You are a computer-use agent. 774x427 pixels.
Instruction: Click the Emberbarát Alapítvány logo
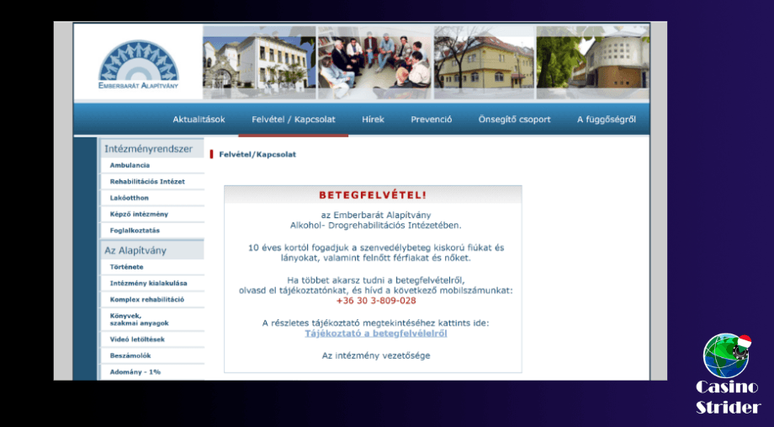coord(138,64)
